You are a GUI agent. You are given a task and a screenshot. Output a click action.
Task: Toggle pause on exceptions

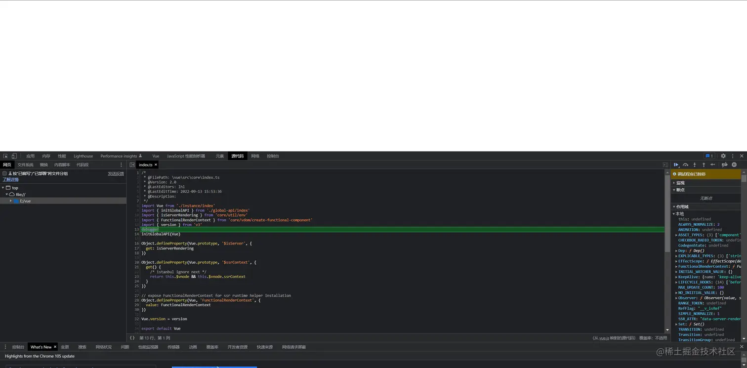point(734,165)
